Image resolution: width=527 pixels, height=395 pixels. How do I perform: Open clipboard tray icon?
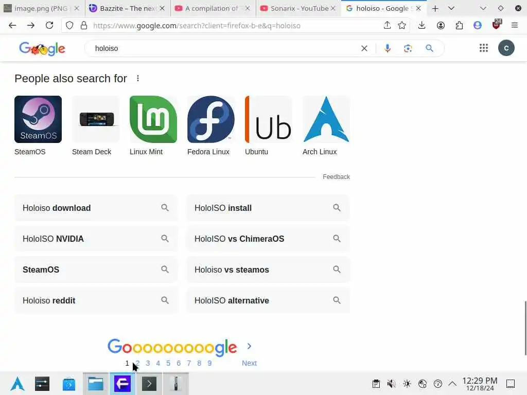click(376, 384)
